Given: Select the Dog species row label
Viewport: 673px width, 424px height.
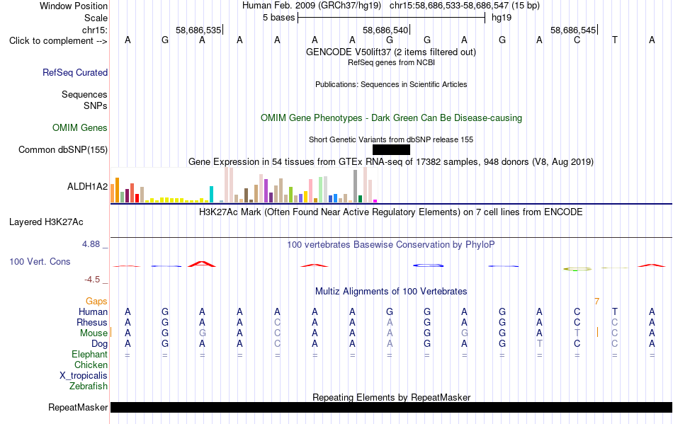Looking at the screenshot, I should (x=99, y=344).
